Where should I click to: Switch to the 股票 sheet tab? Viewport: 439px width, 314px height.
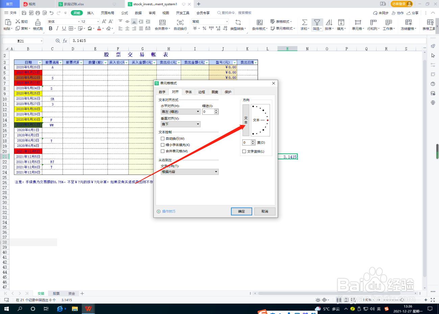[x=56, y=293]
